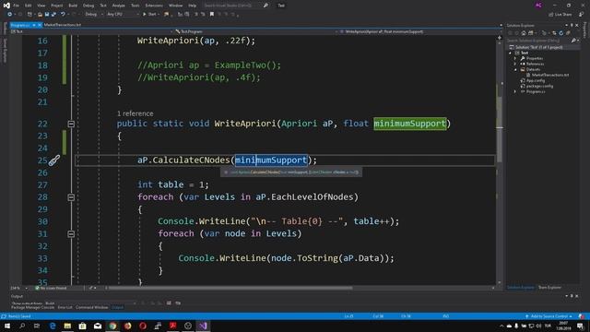Open the File menu

[x=17, y=6]
